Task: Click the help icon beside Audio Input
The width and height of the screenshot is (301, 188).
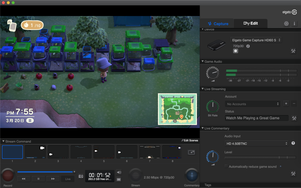Action: tap(293, 143)
